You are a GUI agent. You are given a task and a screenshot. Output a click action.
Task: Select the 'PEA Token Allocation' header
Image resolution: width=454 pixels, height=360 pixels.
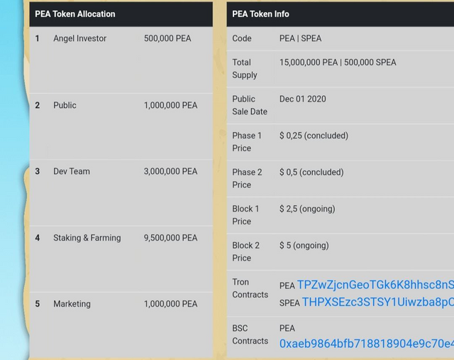click(x=75, y=14)
